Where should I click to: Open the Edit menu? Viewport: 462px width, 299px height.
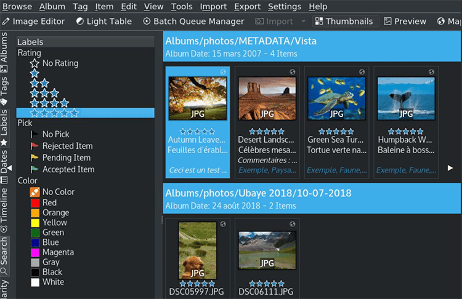[129, 7]
